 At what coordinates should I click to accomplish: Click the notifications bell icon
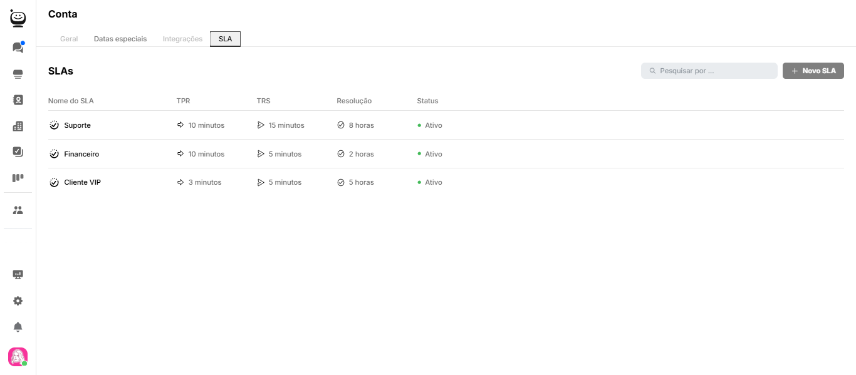tap(18, 327)
